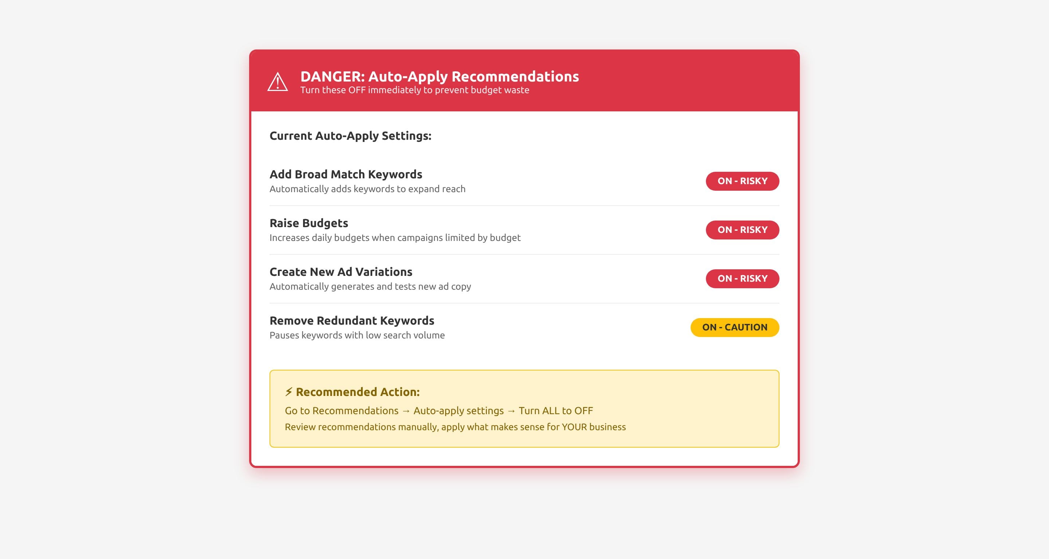Viewport: 1049px width, 559px height.
Task: Click the Pauses keywords with low search volume description
Action: click(357, 335)
